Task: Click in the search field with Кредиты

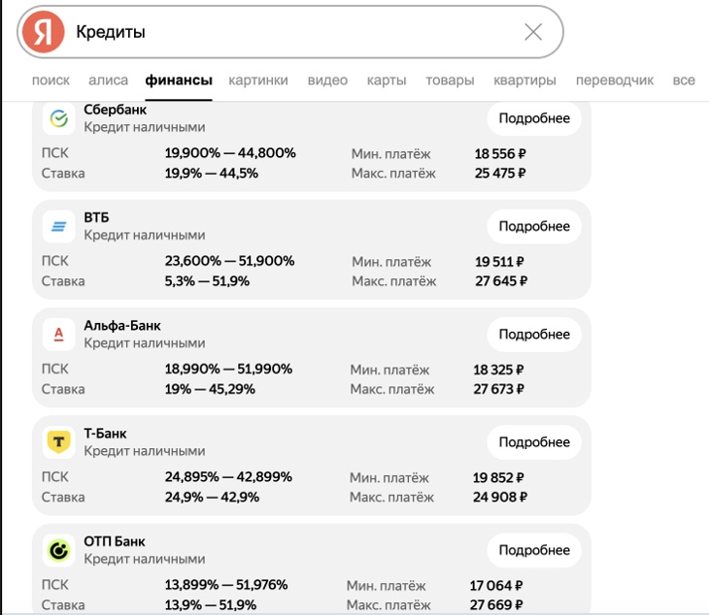Action: (291, 32)
